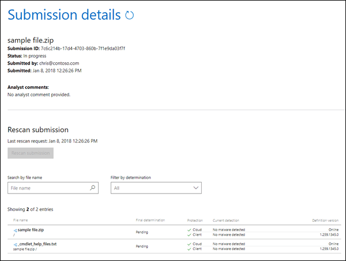
Task: Click the Protection column header
Action: tap(195, 220)
